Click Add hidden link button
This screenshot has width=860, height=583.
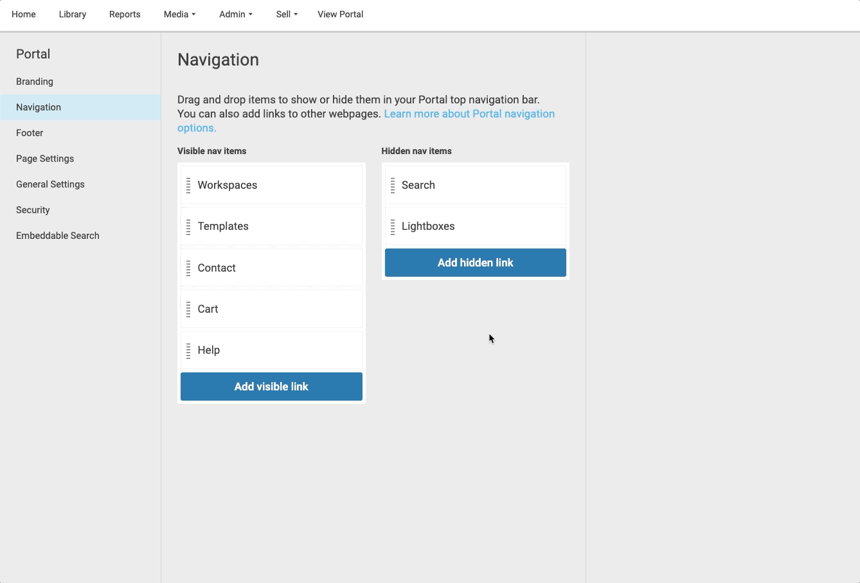coord(475,262)
